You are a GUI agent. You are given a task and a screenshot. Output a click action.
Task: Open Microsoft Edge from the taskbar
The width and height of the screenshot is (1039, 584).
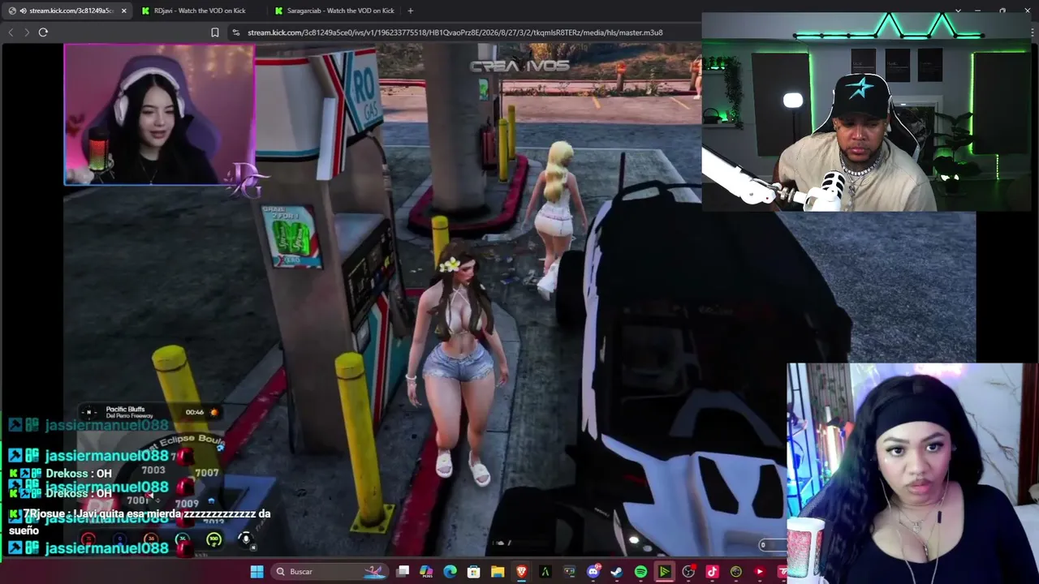[450, 572]
